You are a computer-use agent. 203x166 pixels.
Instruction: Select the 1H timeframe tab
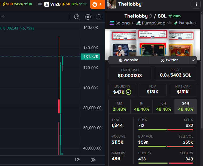click(142, 106)
